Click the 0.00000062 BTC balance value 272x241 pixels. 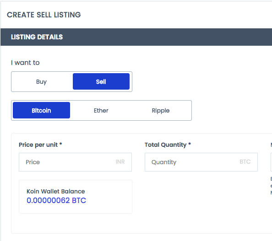coord(56,200)
